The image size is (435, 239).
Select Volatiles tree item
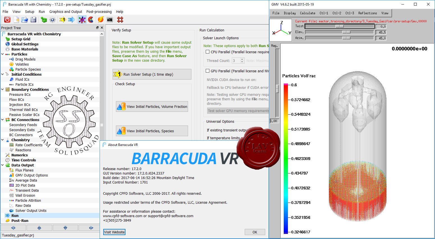(x=22, y=64)
